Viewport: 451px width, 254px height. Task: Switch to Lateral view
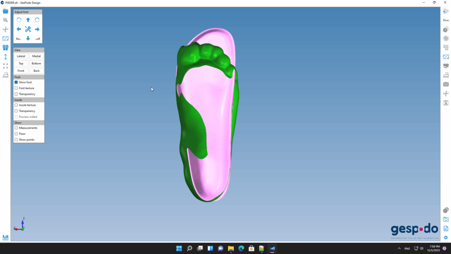21,56
